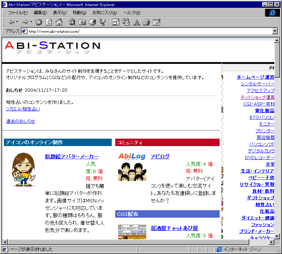Click the vertical scrollbar down arrow
Screen dimensions: 282x254
(x=277, y=236)
